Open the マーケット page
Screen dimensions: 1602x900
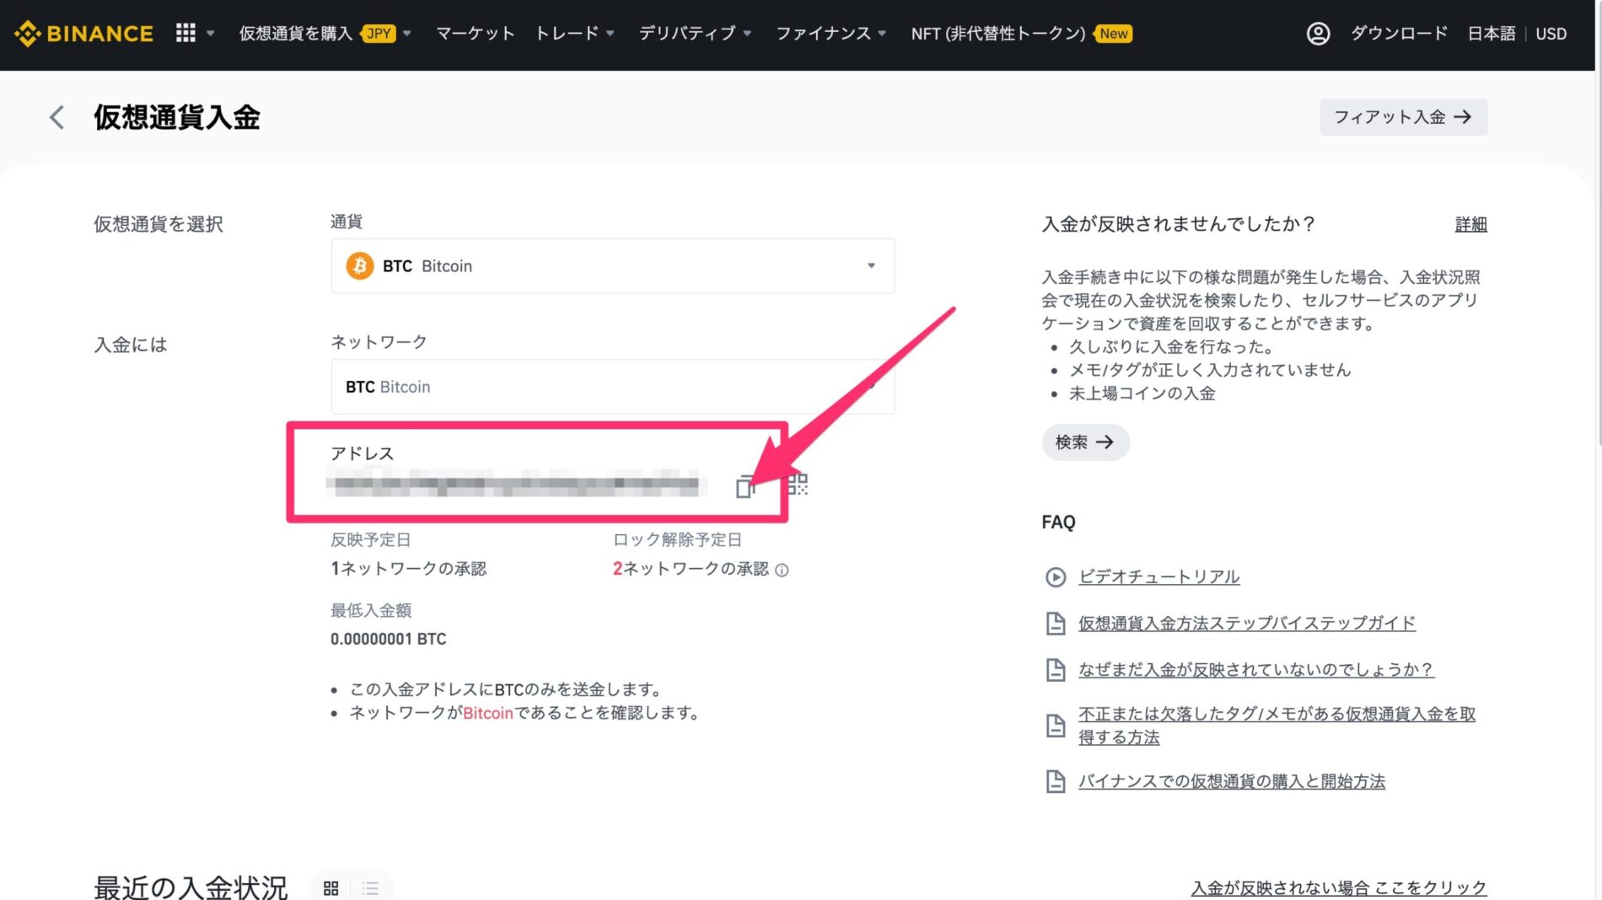pos(475,34)
